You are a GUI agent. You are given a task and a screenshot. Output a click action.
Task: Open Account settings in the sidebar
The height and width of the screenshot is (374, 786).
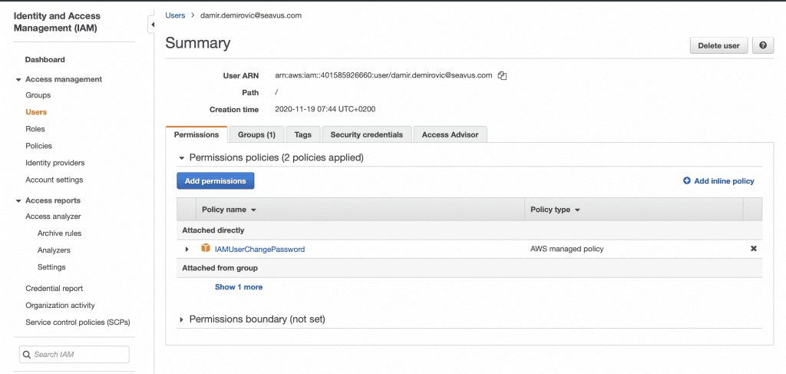(54, 180)
